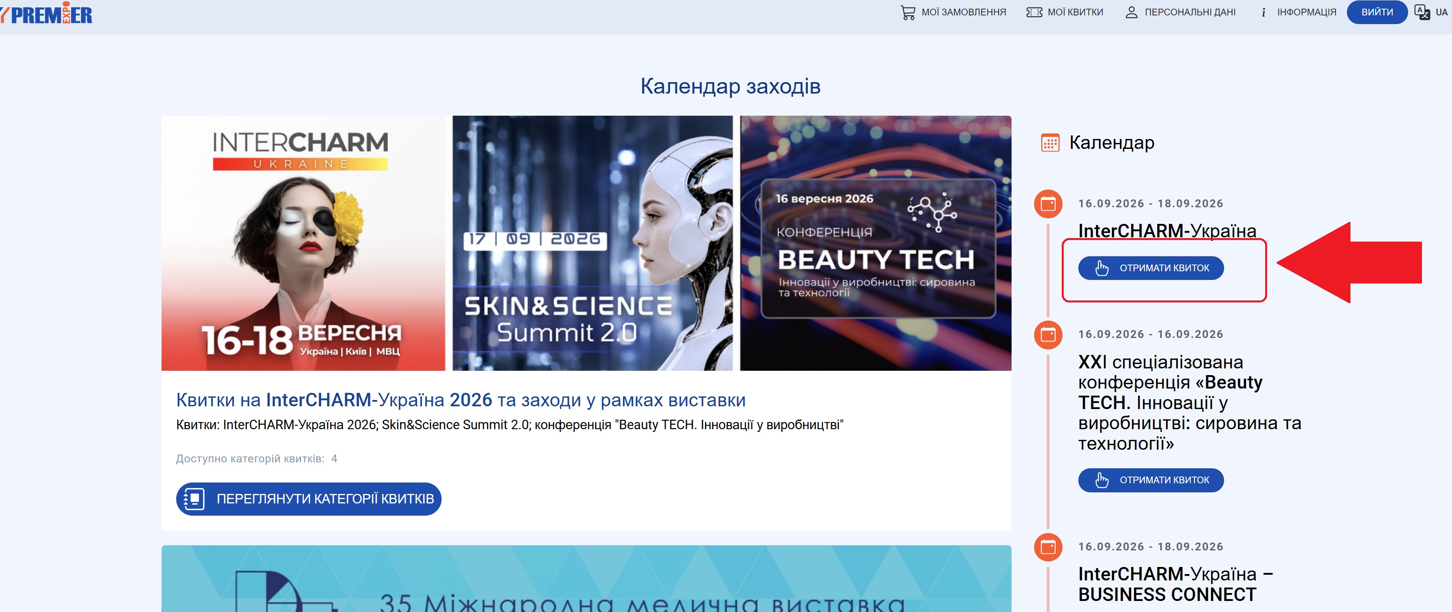Image resolution: width=1452 pixels, height=612 pixels.
Task: Log out with the ВИЙТИ button
Action: tap(1377, 12)
